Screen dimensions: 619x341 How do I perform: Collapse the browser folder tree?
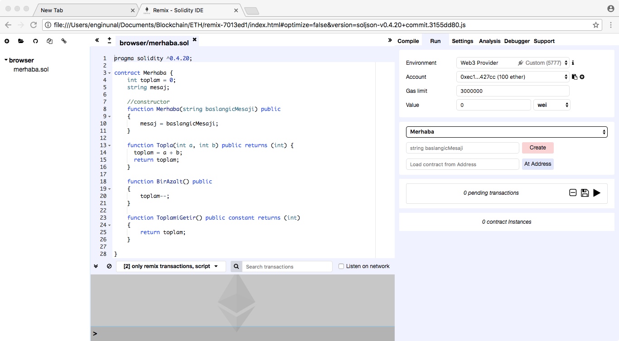(6, 60)
